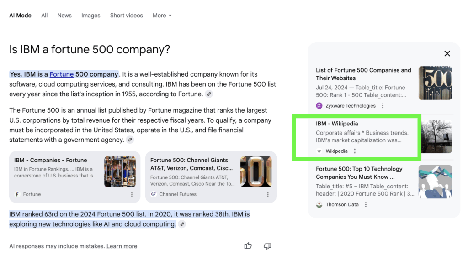Screen dimensions: 468x265
Task: Open the Short videos tab
Action: tap(126, 16)
